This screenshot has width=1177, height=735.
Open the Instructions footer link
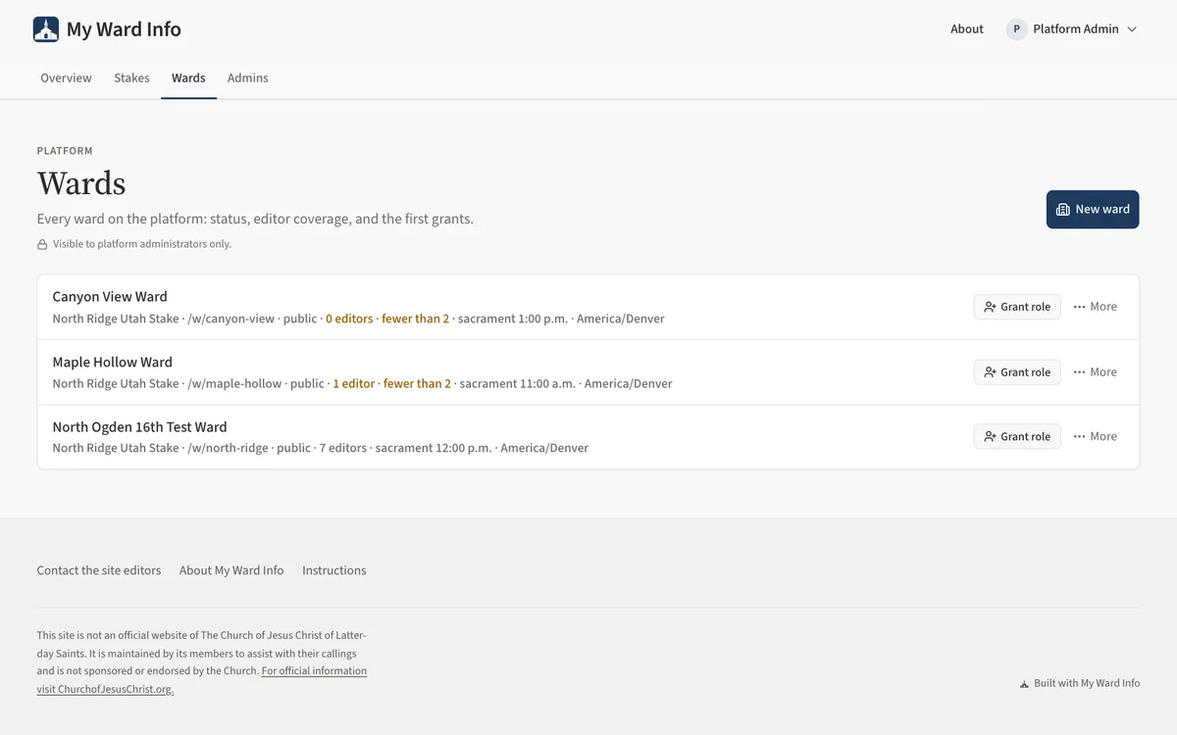pos(334,570)
